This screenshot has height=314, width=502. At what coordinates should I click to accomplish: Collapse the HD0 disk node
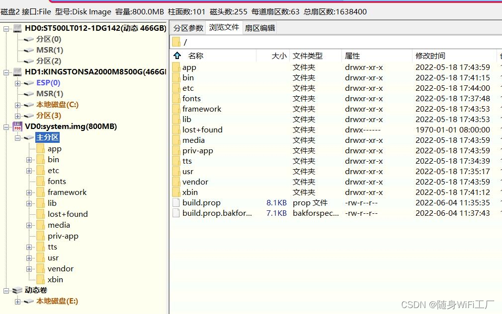pos(6,29)
